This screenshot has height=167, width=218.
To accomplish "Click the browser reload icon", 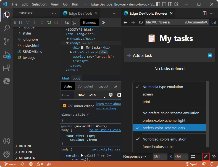I will pyautogui.click(x=141, y=22).
